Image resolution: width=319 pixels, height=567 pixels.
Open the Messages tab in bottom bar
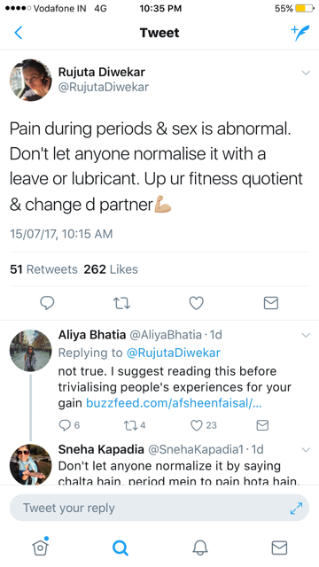pos(279,548)
